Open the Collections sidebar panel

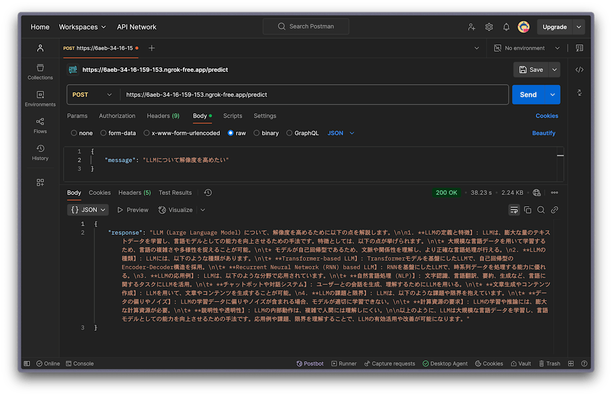(40, 71)
